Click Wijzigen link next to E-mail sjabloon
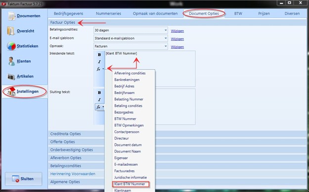309x192 pixels. click(x=177, y=39)
